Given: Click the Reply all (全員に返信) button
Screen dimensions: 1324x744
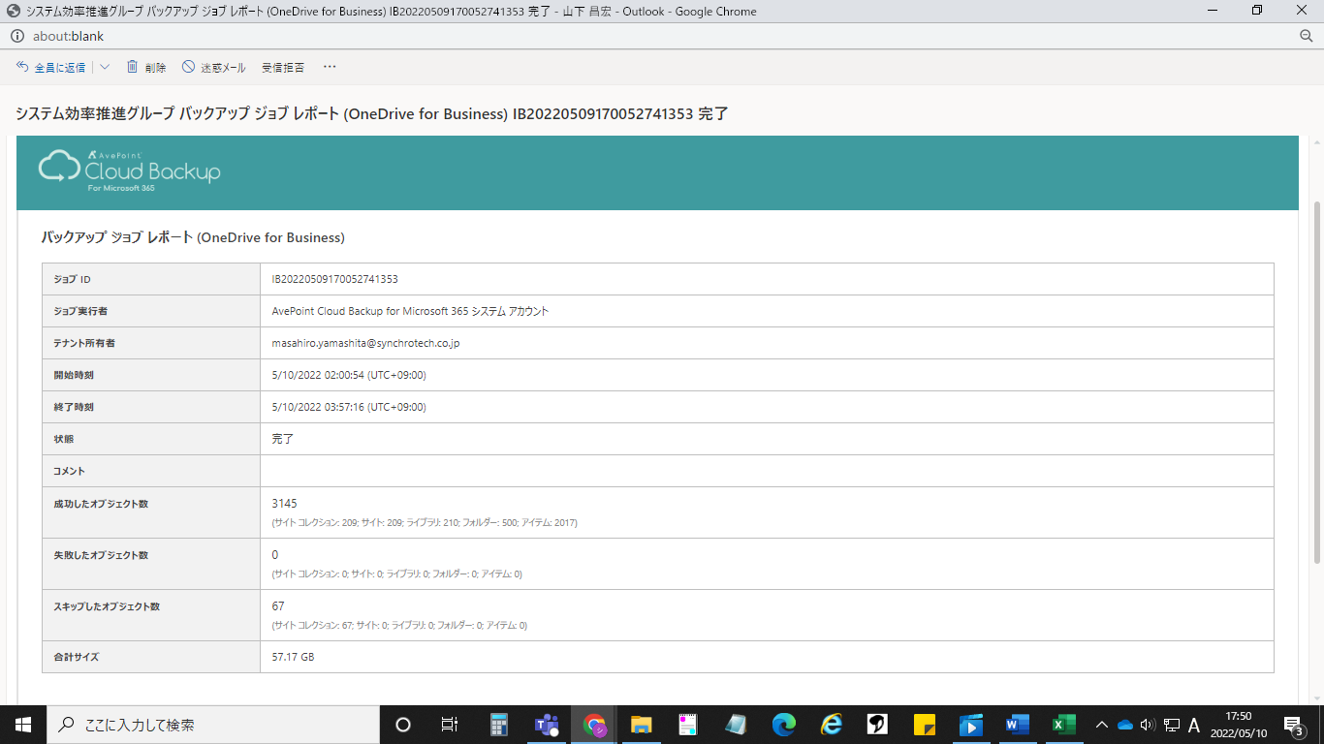Looking at the screenshot, I should (x=51, y=68).
